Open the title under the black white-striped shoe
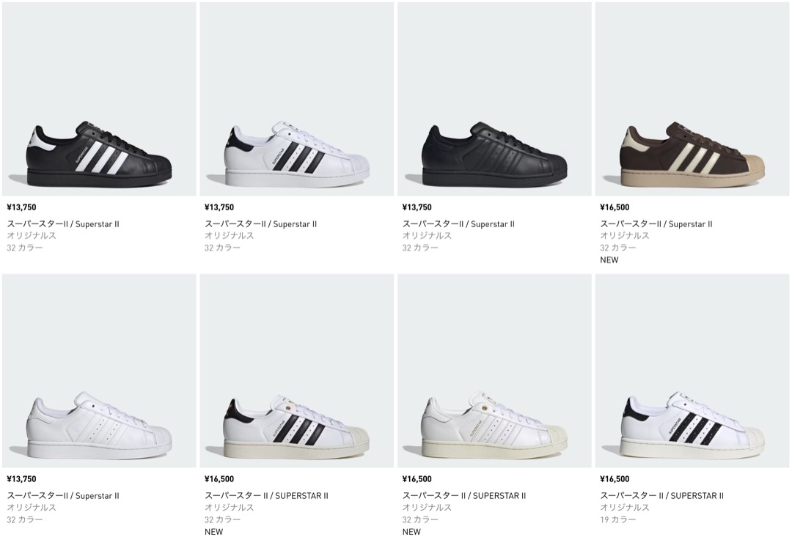792x537 pixels. point(63,224)
